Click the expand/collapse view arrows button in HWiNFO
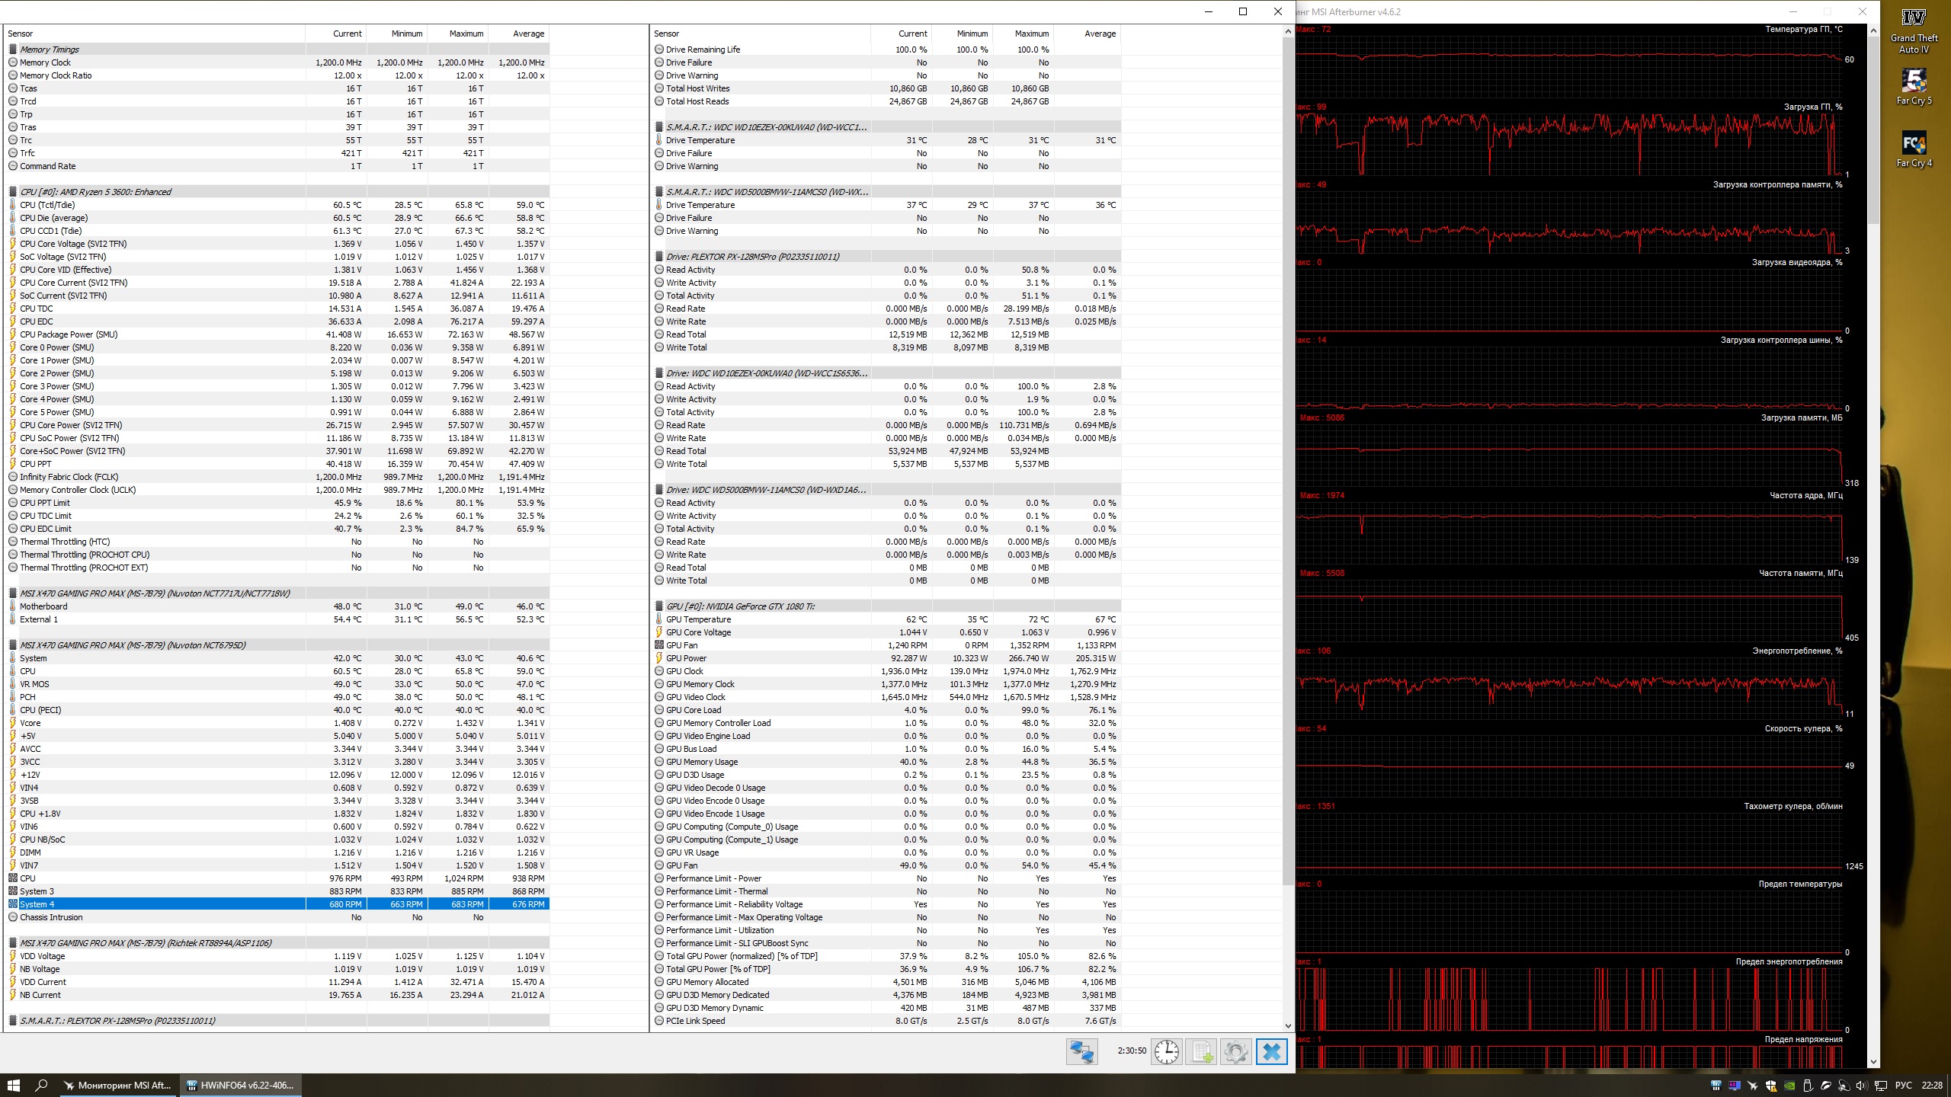 [1081, 1052]
